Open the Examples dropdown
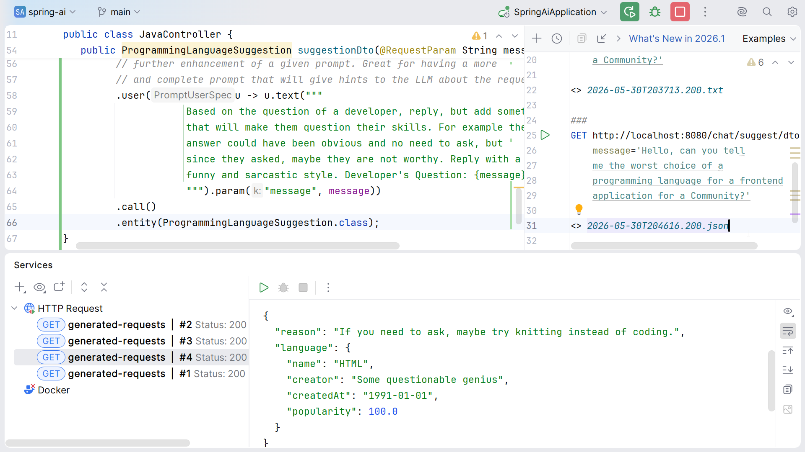 click(x=769, y=39)
